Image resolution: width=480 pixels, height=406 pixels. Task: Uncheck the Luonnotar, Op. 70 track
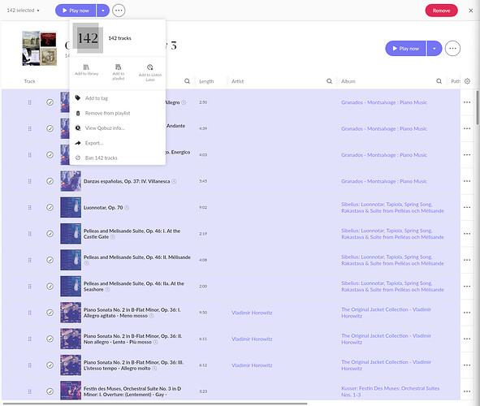tap(50, 207)
